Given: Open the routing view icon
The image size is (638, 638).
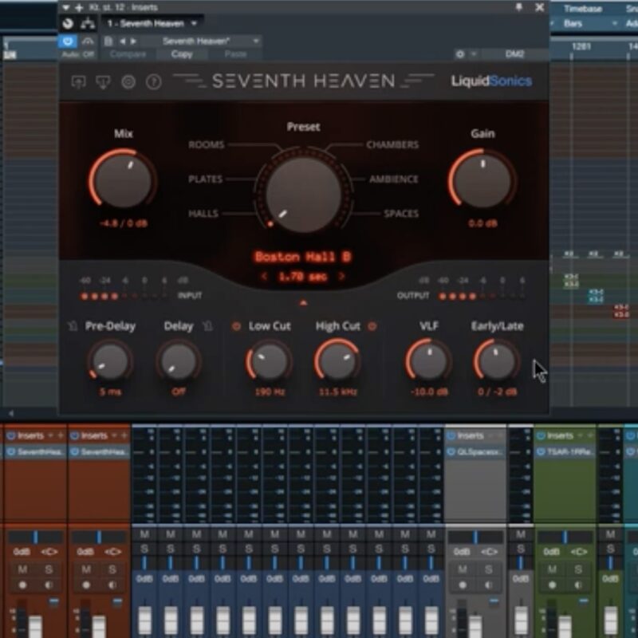Looking at the screenshot, I should click(88, 24).
